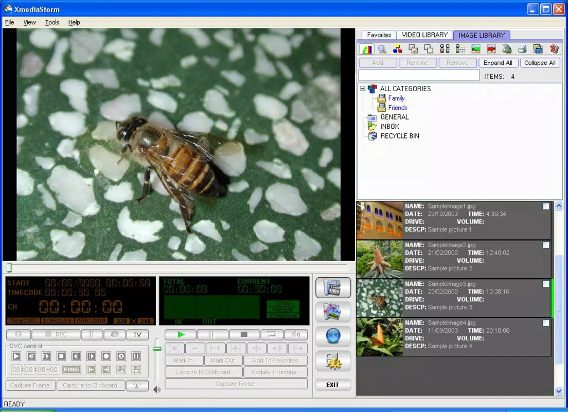Click the webcast antenna icon button
This screenshot has width=568, height=412.
point(137,386)
